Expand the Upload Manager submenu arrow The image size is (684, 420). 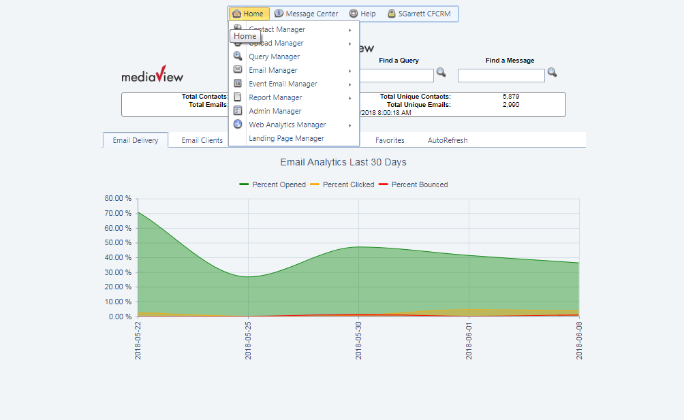(x=350, y=44)
